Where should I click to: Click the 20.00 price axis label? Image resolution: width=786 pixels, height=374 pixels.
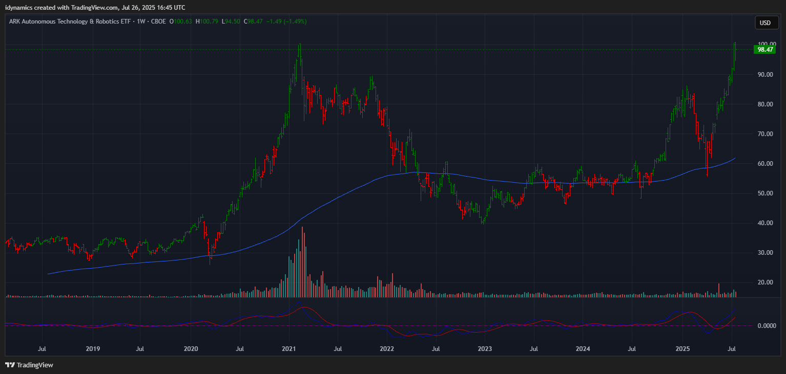(765, 282)
